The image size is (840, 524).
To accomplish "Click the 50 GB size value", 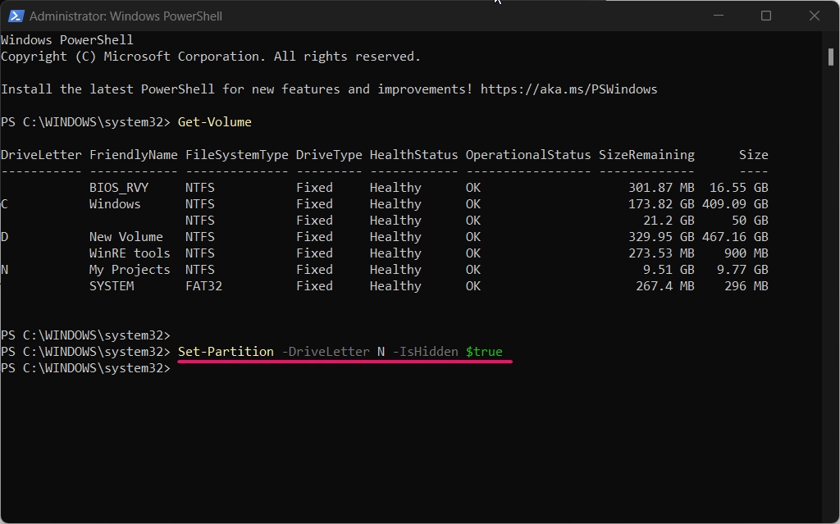I will (x=750, y=221).
